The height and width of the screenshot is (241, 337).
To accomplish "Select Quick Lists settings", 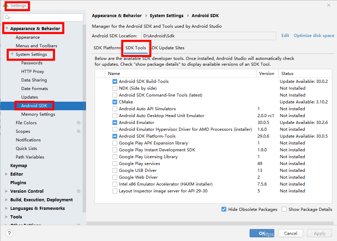I will [26, 149].
